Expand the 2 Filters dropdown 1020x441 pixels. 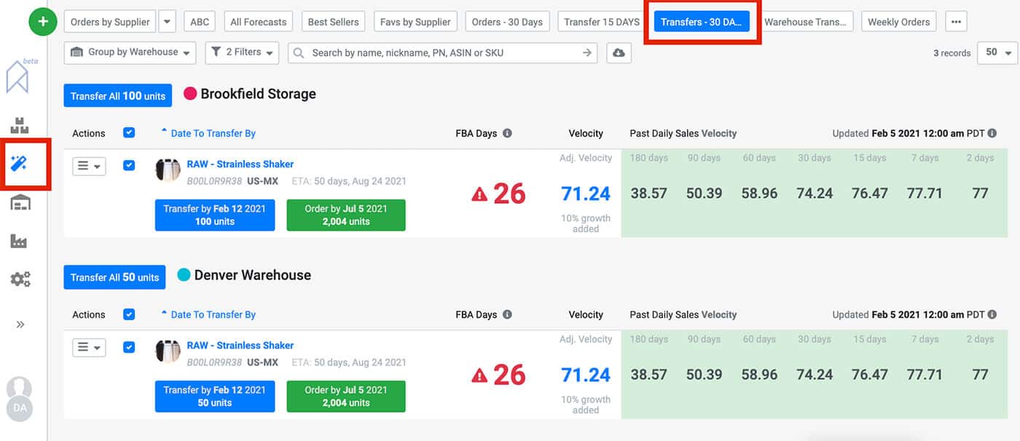tap(242, 52)
